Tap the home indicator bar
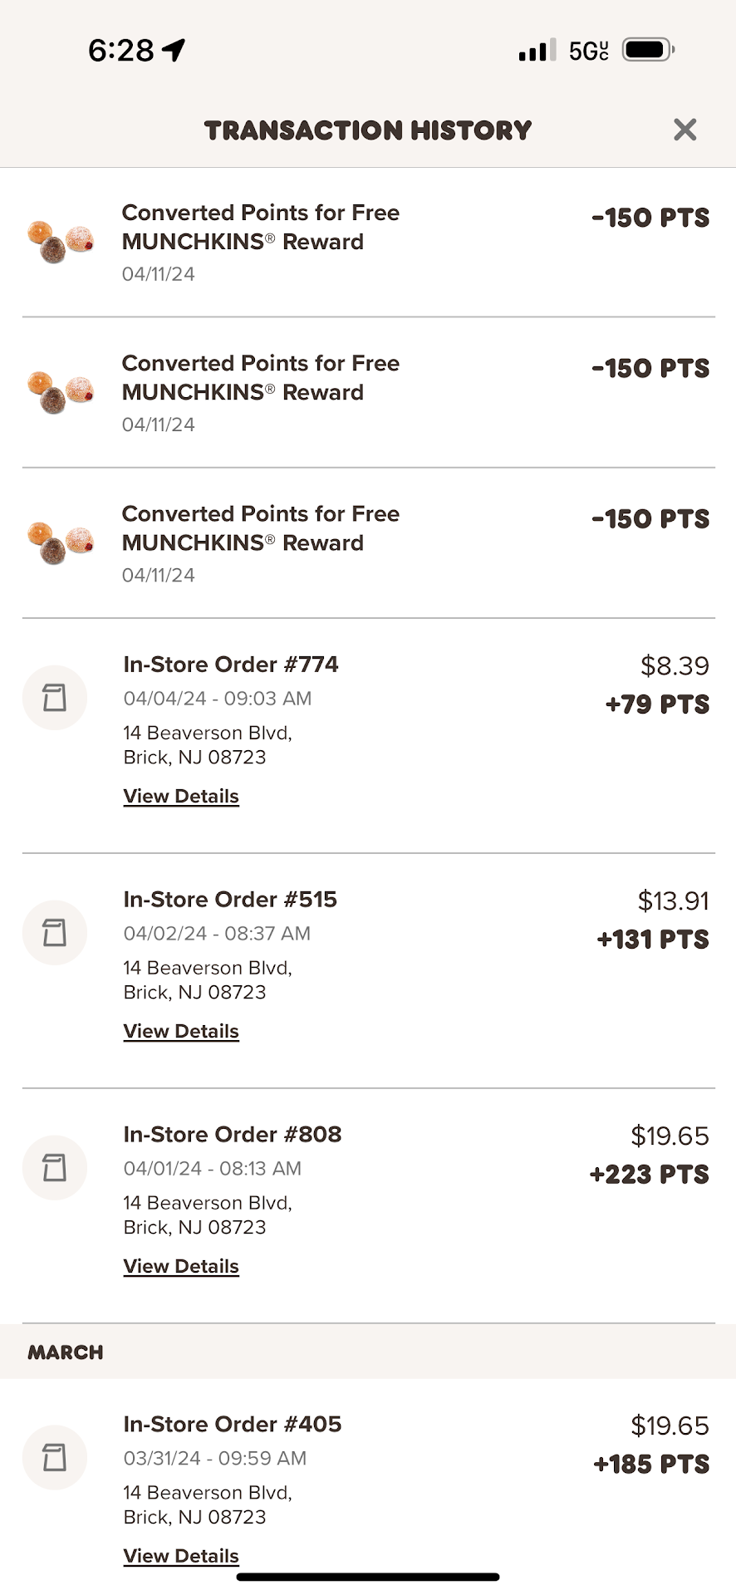This screenshot has height=1595, width=736. point(368,1577)
